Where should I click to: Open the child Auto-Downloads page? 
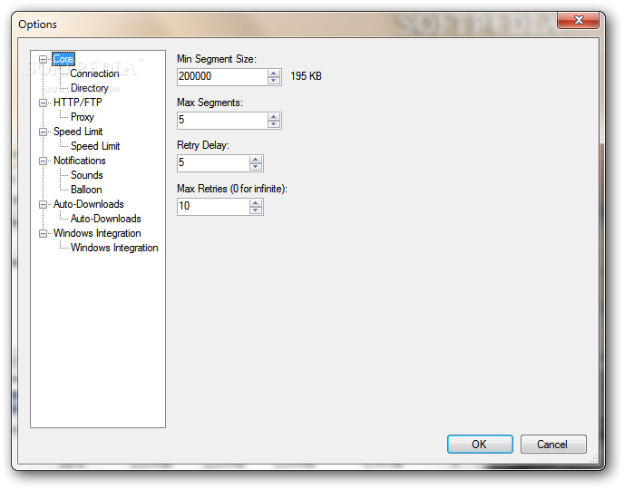click(106, 219)
